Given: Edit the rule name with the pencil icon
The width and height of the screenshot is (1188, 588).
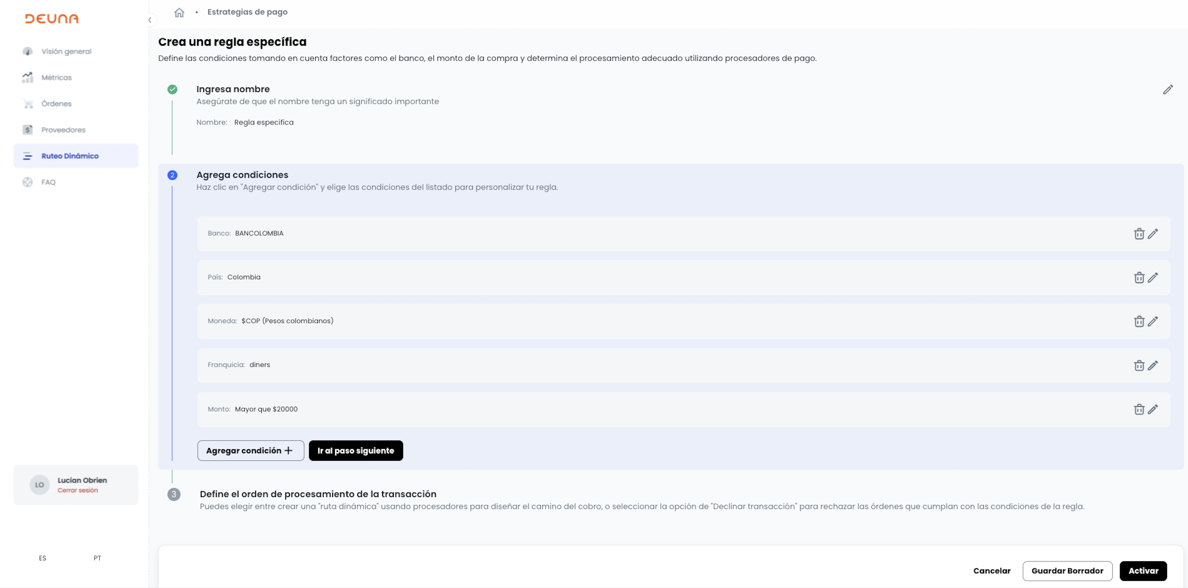Looking at the screenshot, I should 1167,90.
